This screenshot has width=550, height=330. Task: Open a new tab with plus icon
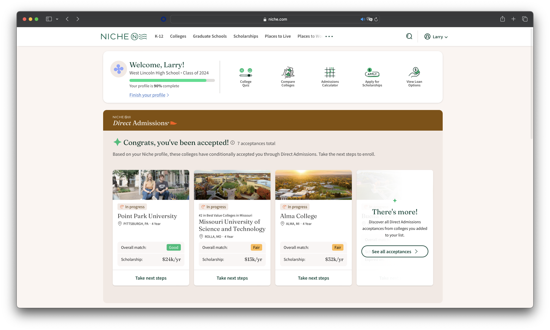[x=514, y=19]
